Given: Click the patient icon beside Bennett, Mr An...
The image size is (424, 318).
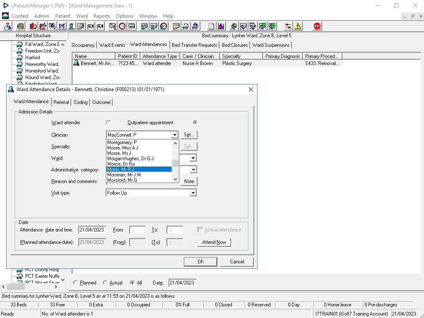Looking at the screenshot, I should click(x=76, y=63).
